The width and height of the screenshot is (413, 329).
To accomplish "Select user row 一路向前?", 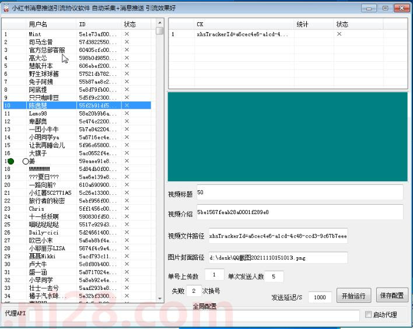I will (x=77, y=185).
